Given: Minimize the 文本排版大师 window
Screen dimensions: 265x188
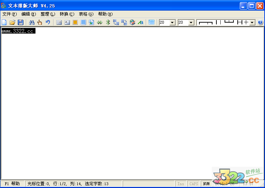Looking at the screenshot, I should pos(243,6).
